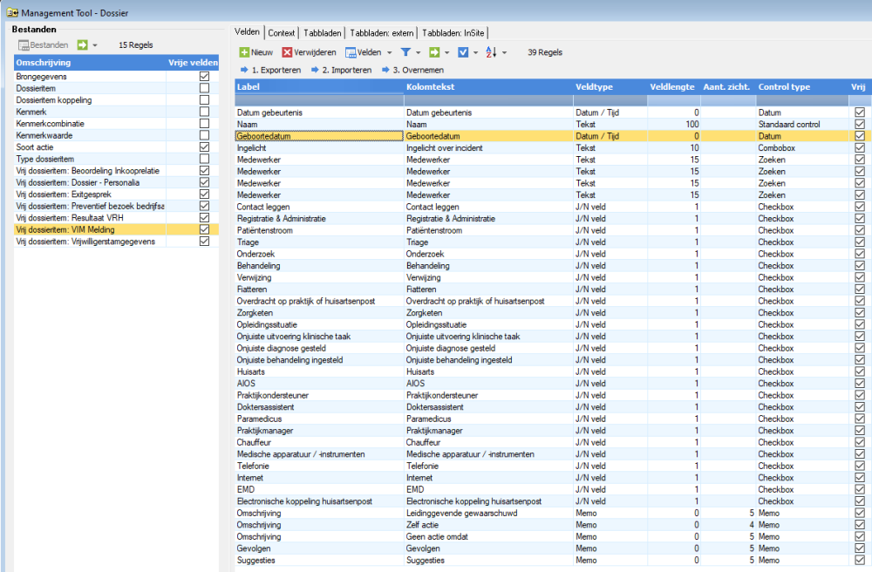This screenshot has height=572, width=872.
Task: Click the filter funnel icon
Action: [405, 52]
